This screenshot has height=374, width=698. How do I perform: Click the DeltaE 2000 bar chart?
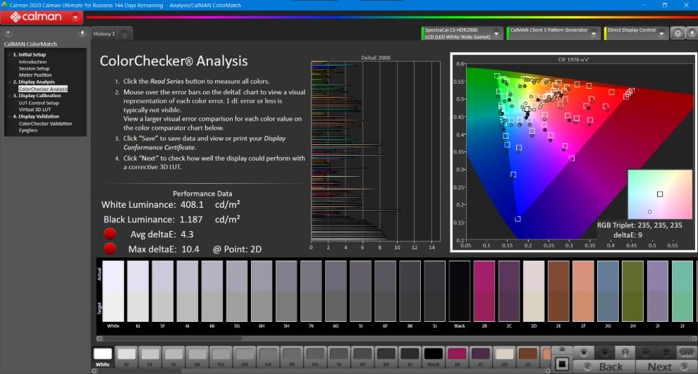click(x=375, y=151)
